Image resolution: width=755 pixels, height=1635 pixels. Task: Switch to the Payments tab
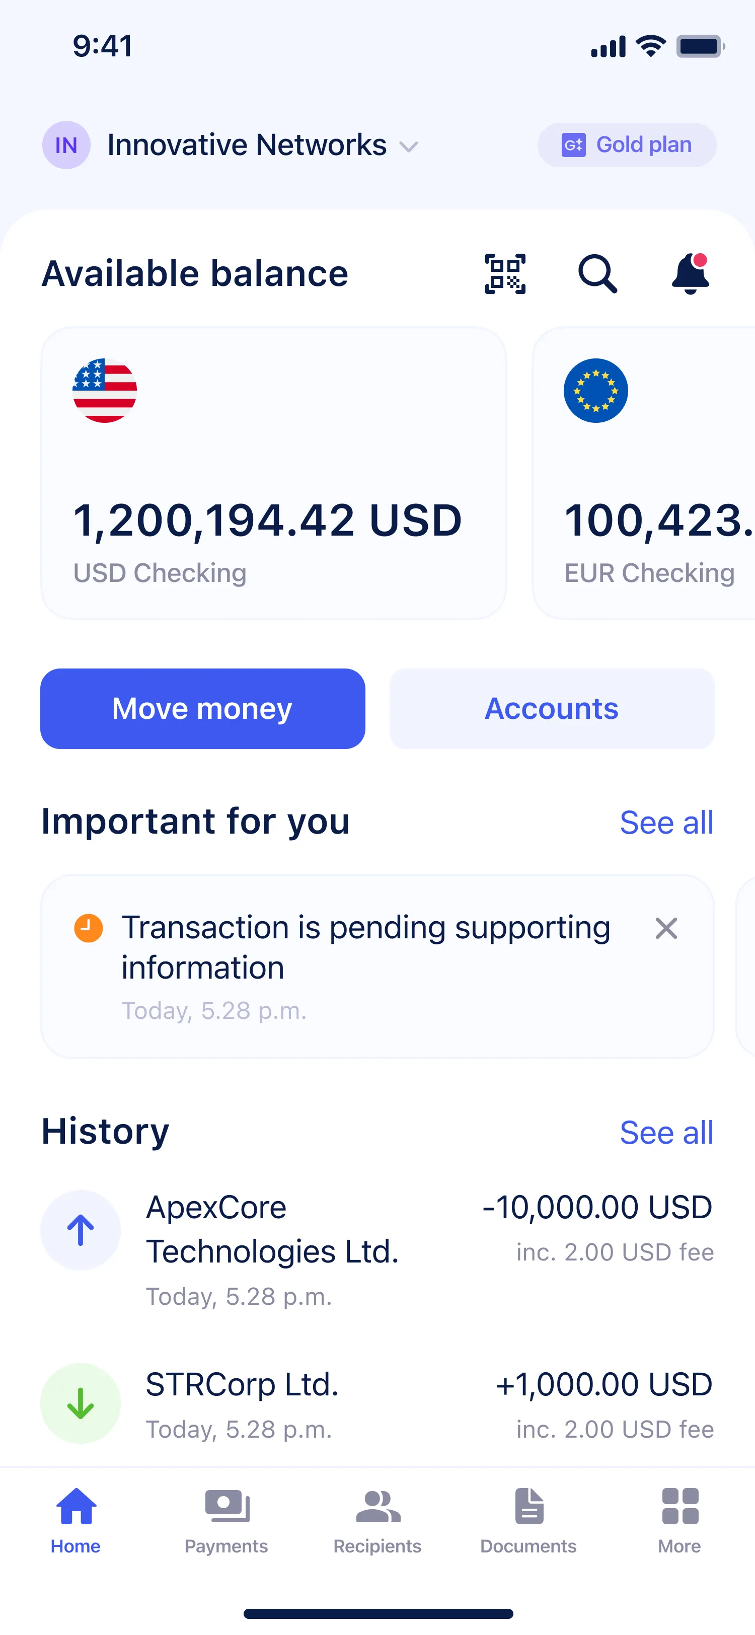pos(226,1521)
